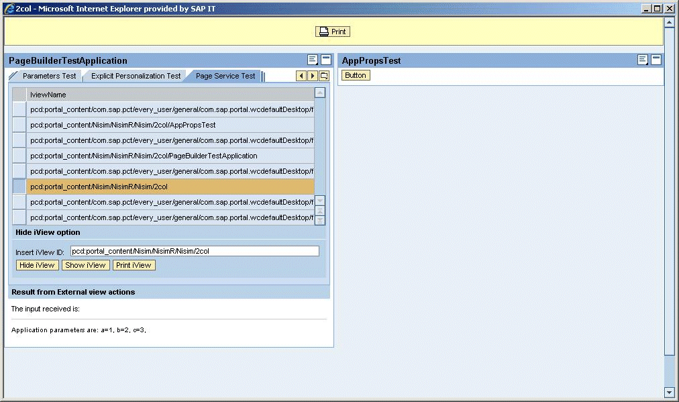Select row for 2col/PageBuilderTestApplication via row selector
The image size is (679, 402).
(x=19, y=156)
